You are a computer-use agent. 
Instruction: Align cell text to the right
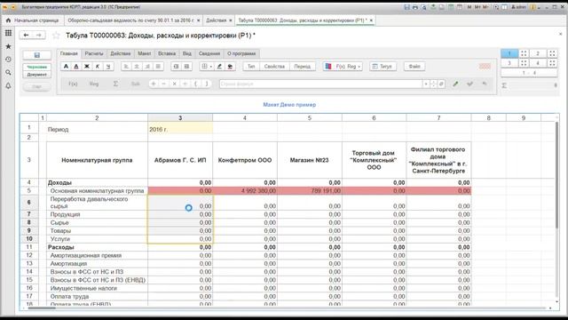147,67
